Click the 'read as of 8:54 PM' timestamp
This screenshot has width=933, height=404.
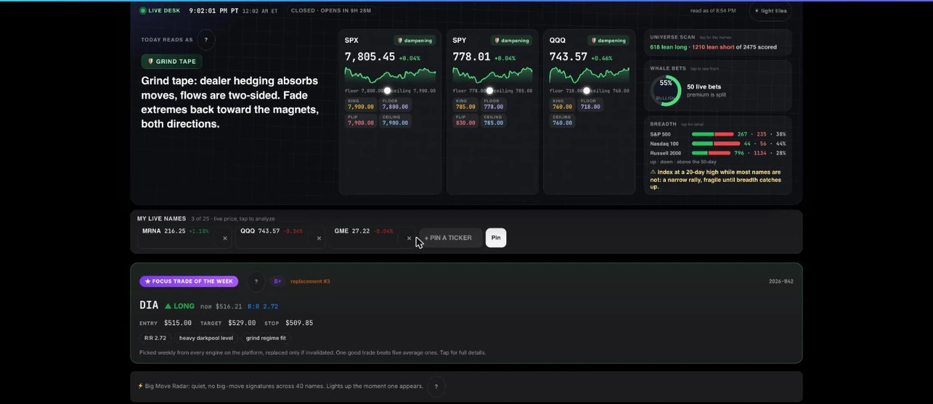[x=713, y=11]
